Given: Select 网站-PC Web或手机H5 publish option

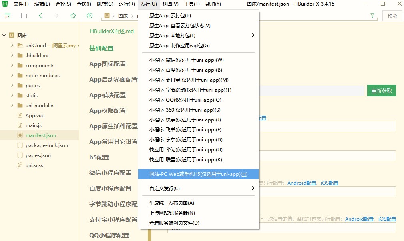Looking at the screenshot, I should [198, 174].
